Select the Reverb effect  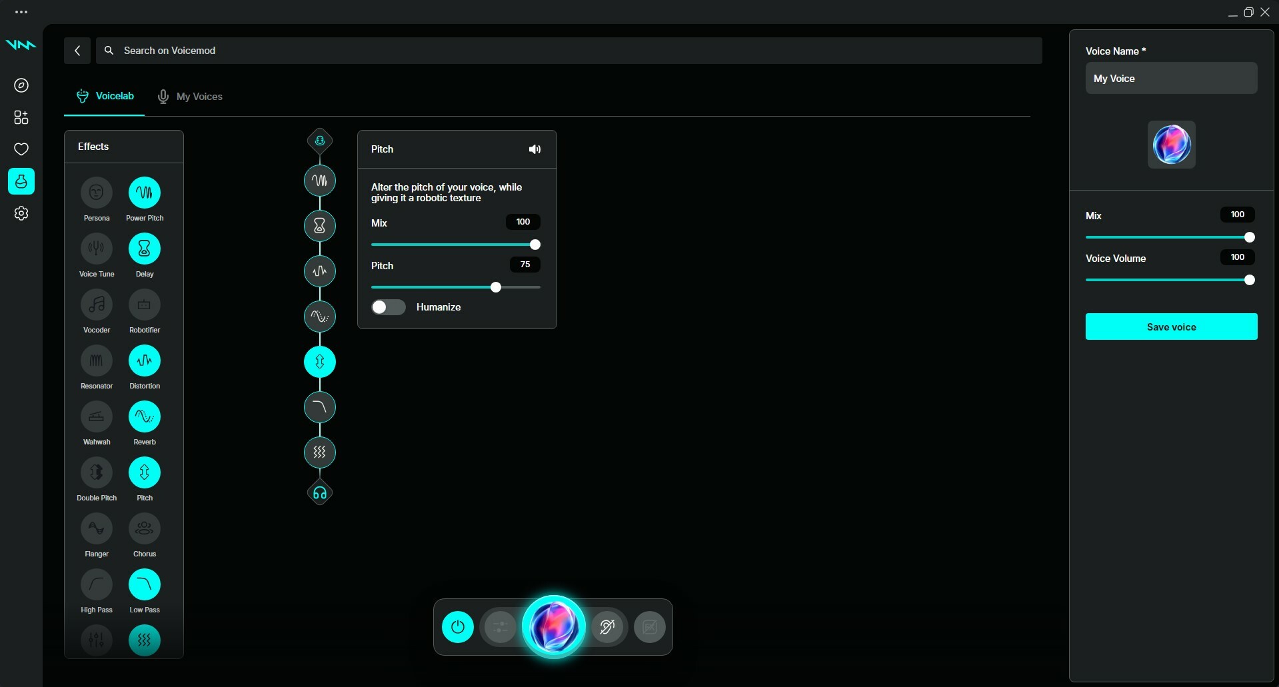coord(144,417)
